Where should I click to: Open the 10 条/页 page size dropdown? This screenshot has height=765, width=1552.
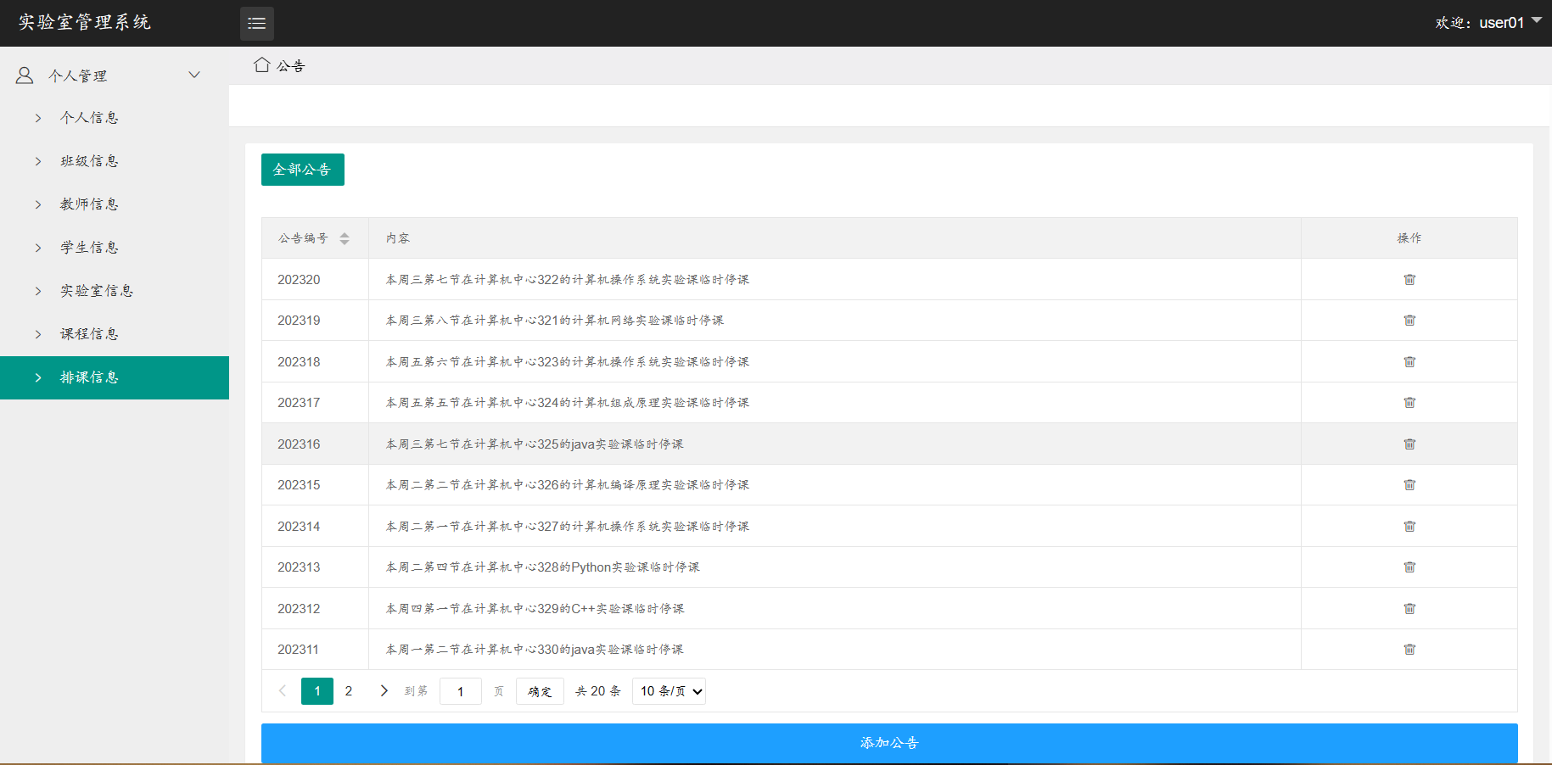pyautogui.click(x=669, y=691)
